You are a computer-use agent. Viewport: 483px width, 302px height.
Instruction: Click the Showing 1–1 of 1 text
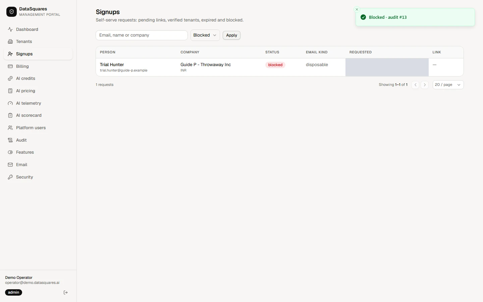pos(393,85)
